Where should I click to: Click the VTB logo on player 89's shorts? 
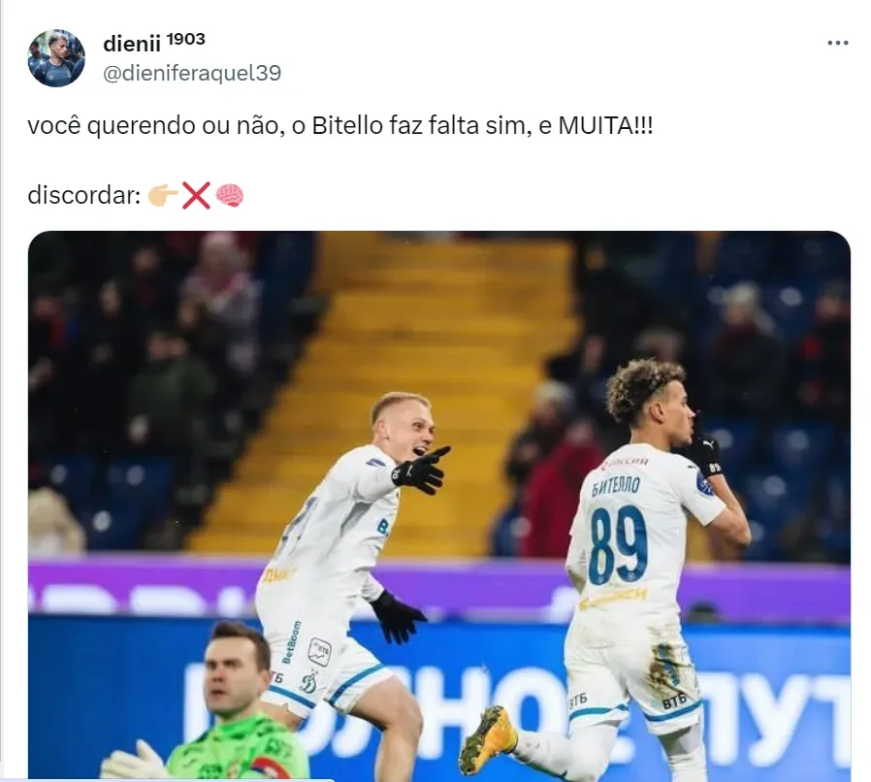pos(674,701)
